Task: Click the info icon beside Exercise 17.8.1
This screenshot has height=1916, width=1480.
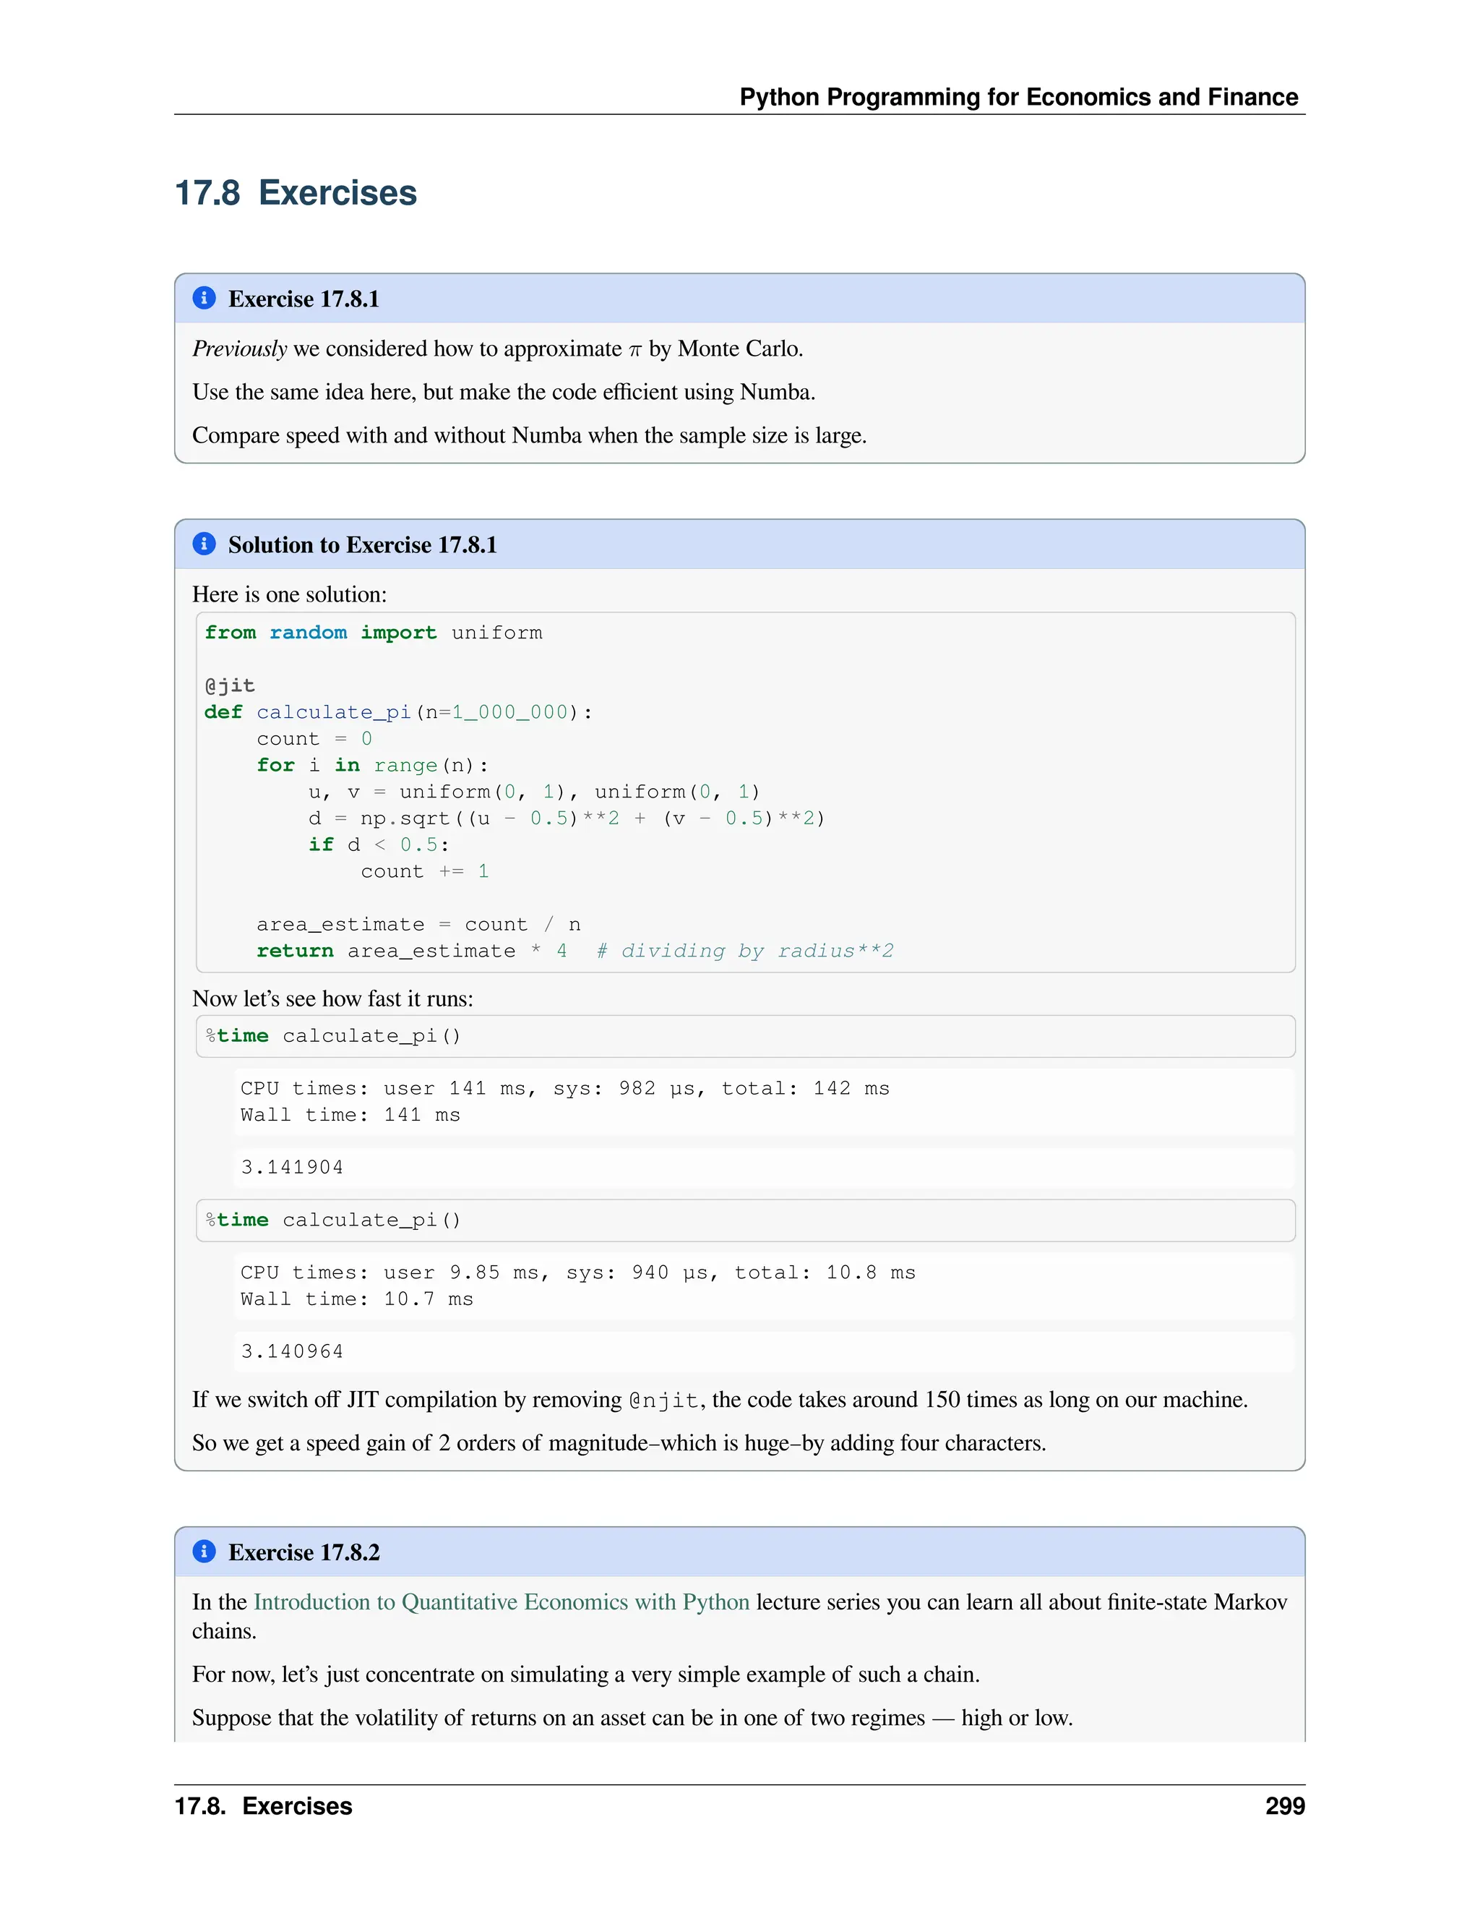Action: click(205, 299)
